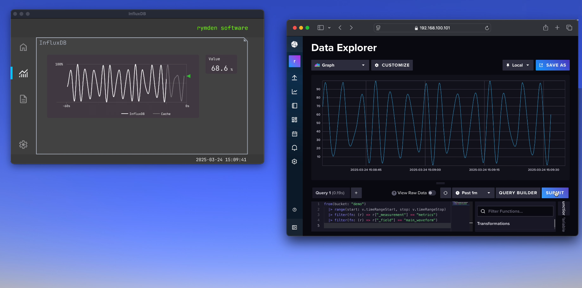Image resolution: width=582 pixels, height=288 pixels.
Task: Open Alerts bell icon in sidebar
Action: click(294, 148)
